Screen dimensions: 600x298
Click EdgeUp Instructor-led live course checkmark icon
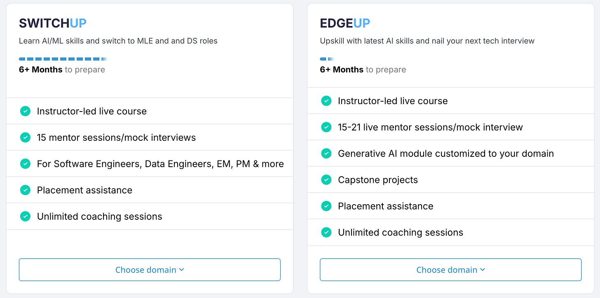[x=326, y=101]
